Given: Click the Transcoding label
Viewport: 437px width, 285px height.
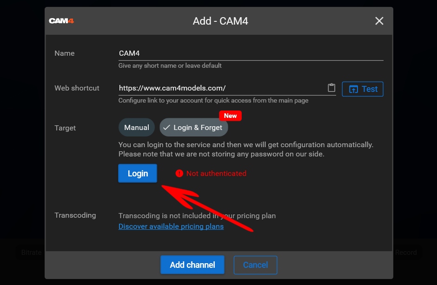Looking at the screenshot, I should 75,215.
